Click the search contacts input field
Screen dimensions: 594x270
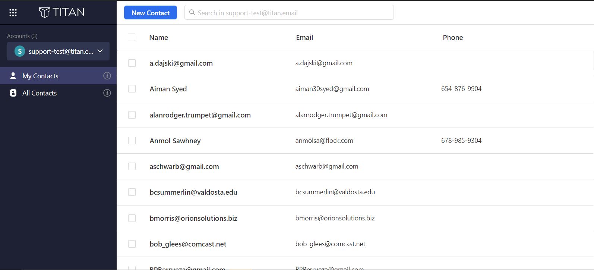[289, 13]
